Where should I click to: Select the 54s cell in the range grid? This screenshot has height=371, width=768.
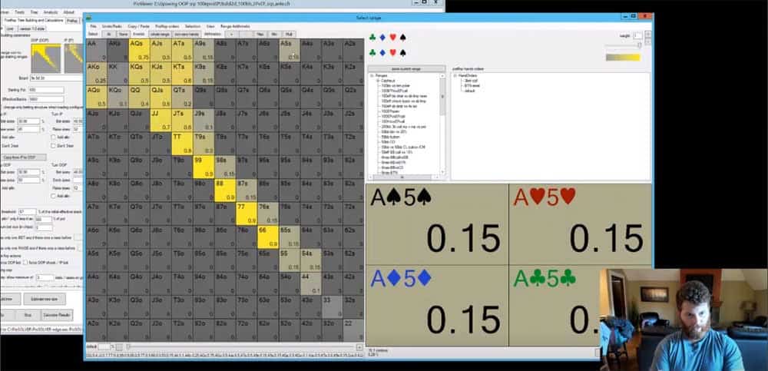pos(310,260)
